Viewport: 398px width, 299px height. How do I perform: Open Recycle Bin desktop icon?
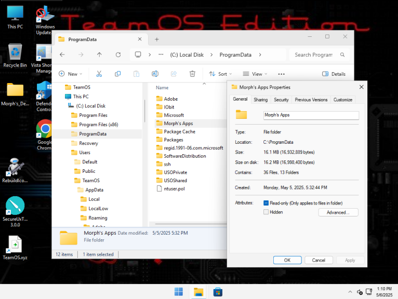15,56
